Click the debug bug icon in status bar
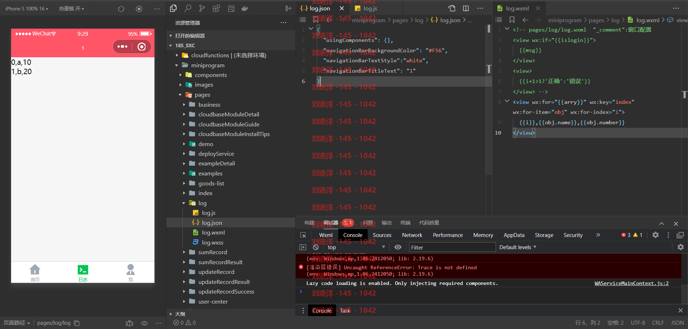 129,323
